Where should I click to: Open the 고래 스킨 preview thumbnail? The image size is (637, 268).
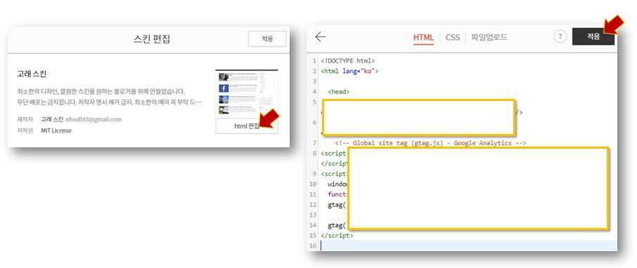pos(247,93)
